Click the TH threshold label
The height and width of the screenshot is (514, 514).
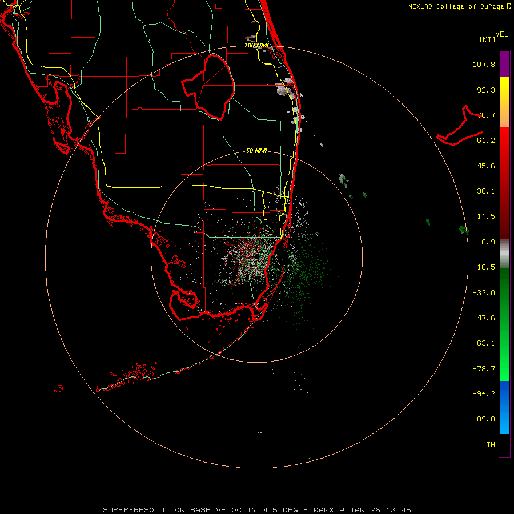pyautogui.click(x=491, y=445)
